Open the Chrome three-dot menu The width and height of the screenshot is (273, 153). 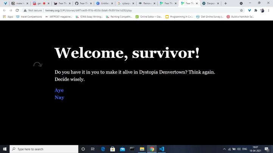point(268,11)
